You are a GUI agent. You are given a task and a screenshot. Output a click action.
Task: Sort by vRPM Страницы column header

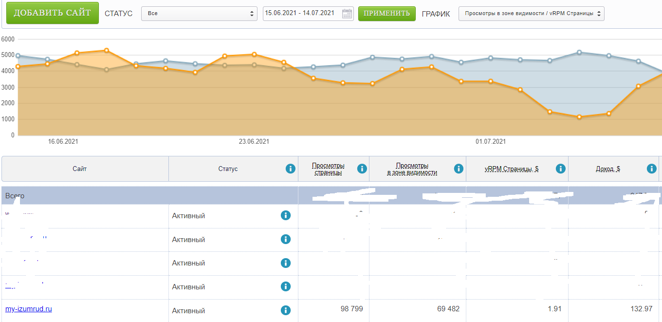point(511,169)
